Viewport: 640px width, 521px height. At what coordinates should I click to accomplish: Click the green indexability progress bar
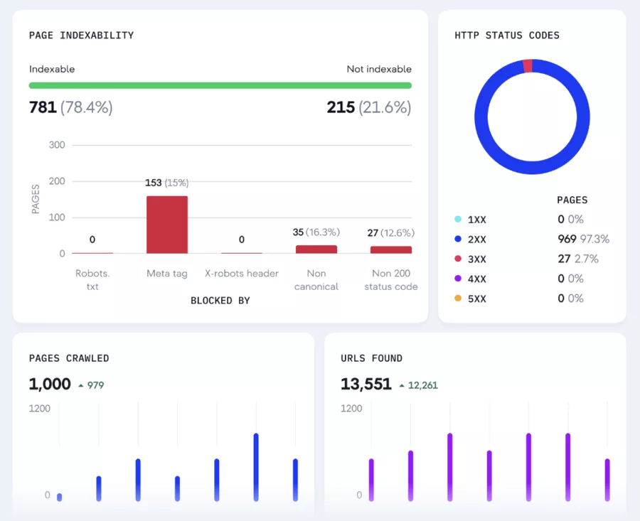(x=220, y=85)
